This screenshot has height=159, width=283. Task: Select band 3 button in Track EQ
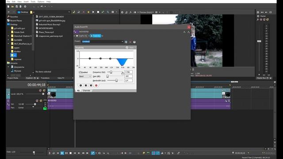pyautogui.click(x=91, y=85)
